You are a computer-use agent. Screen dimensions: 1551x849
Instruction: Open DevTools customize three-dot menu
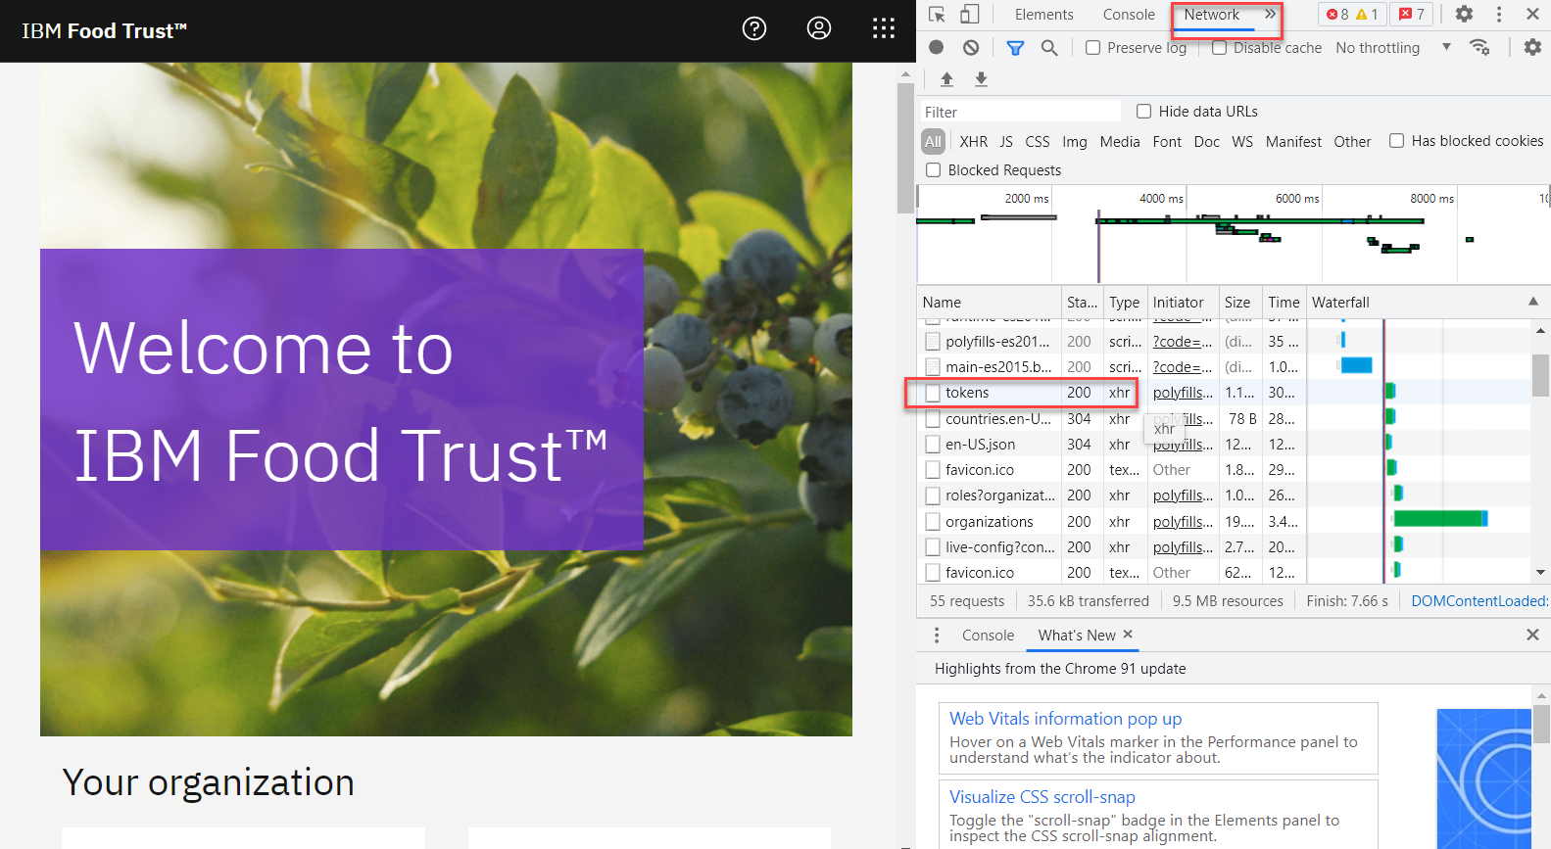1499,14
